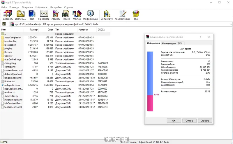Sort by the Изменён column header
Viewport: 233px width, 144px height.
tap(87, 30)
